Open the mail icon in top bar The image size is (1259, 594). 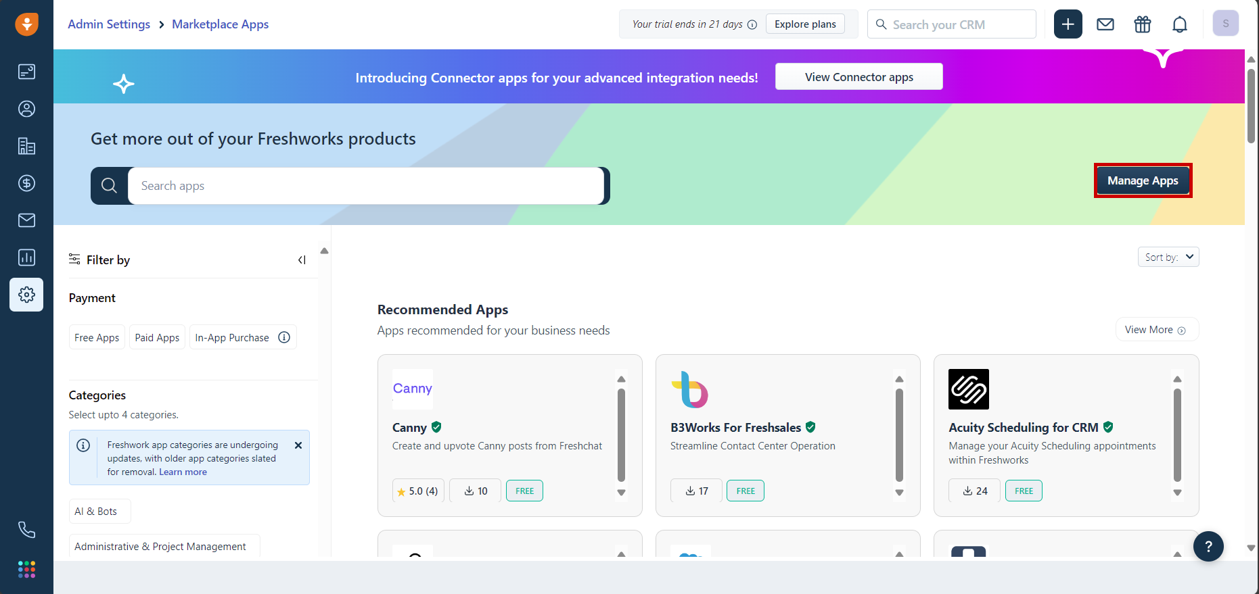coord(1105,24)
